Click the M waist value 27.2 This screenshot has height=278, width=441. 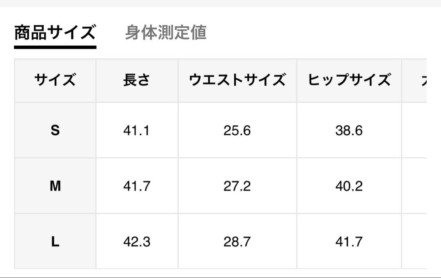click(x=237, y=186)
